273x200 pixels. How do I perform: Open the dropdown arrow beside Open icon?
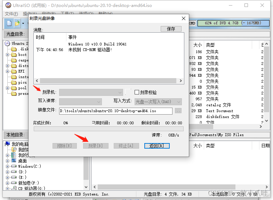(23, 23)
